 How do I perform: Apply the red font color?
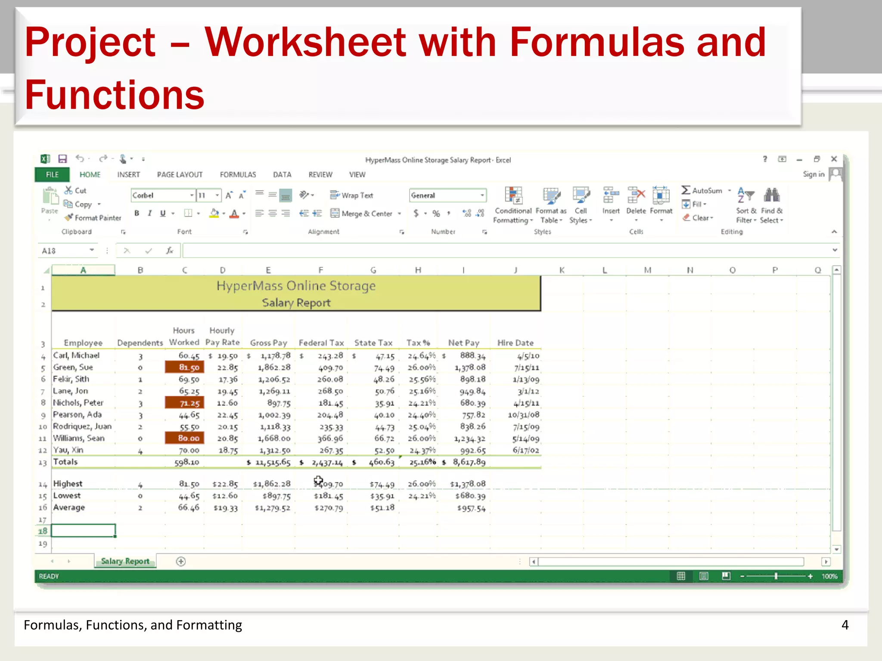(234, 213)
